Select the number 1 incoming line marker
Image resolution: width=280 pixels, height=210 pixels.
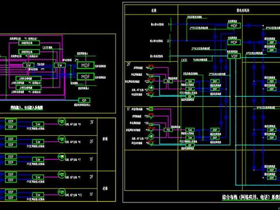point(169,24)
